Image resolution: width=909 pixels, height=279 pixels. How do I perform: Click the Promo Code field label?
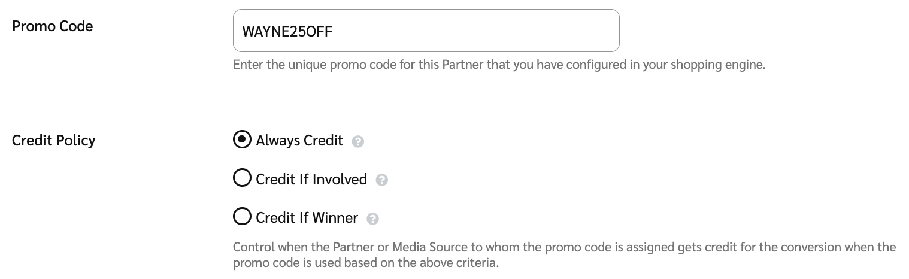(53, 26)
